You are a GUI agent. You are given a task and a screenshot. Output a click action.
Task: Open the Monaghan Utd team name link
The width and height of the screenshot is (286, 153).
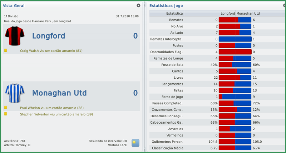(x=59, y=93)
